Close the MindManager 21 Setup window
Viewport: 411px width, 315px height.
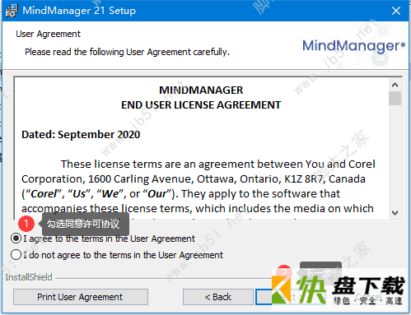[396, 11]
